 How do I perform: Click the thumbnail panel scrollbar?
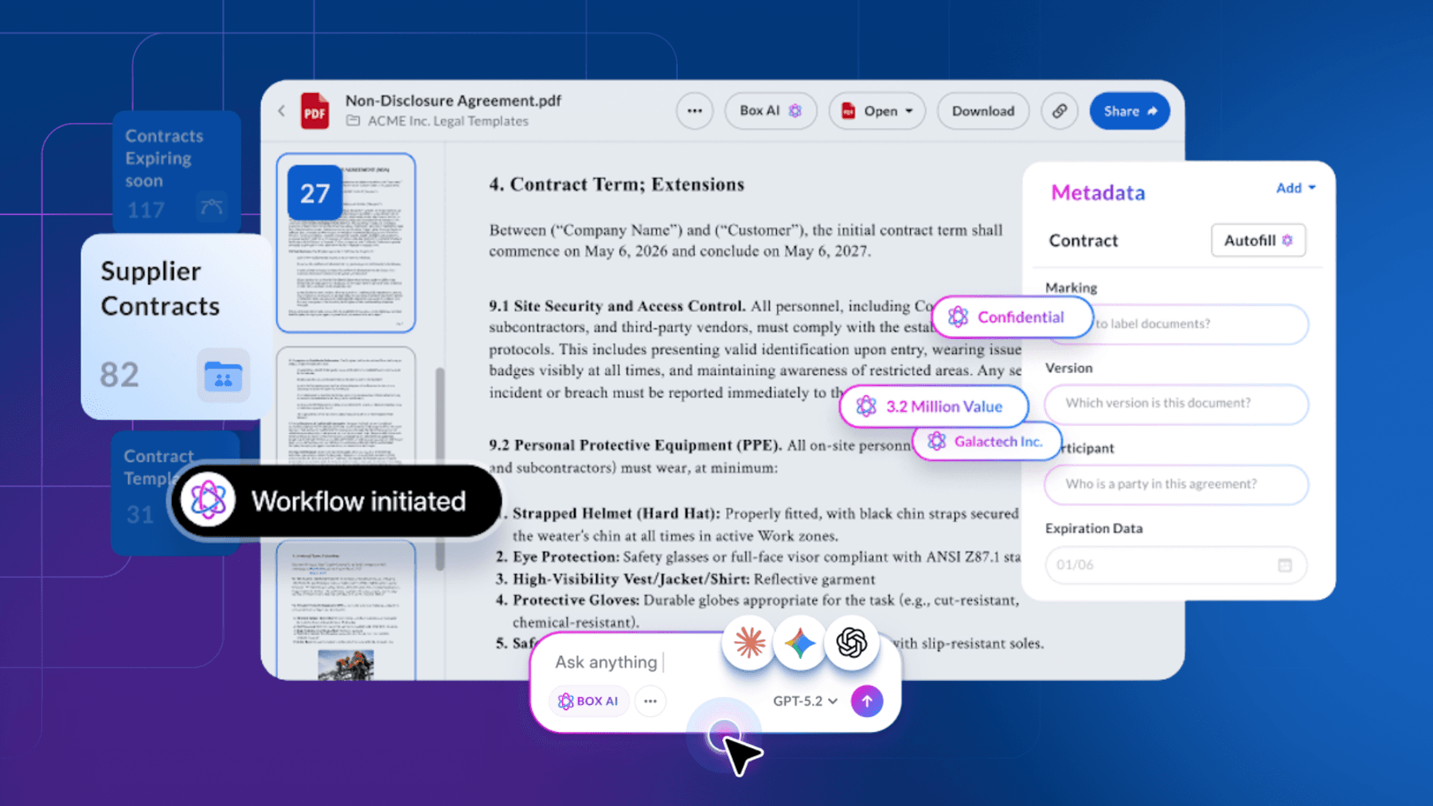tap(439, 469)
